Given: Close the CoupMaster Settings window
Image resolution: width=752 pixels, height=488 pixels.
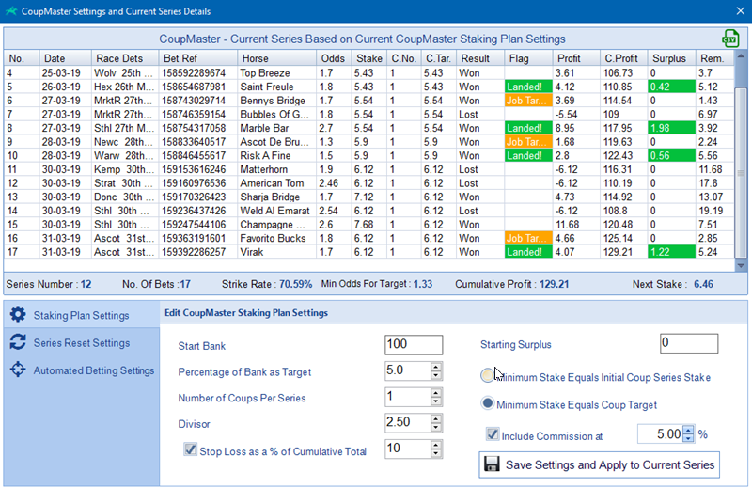Looking at the screenshot, I should pyautogui.click(x=741, y=11).
